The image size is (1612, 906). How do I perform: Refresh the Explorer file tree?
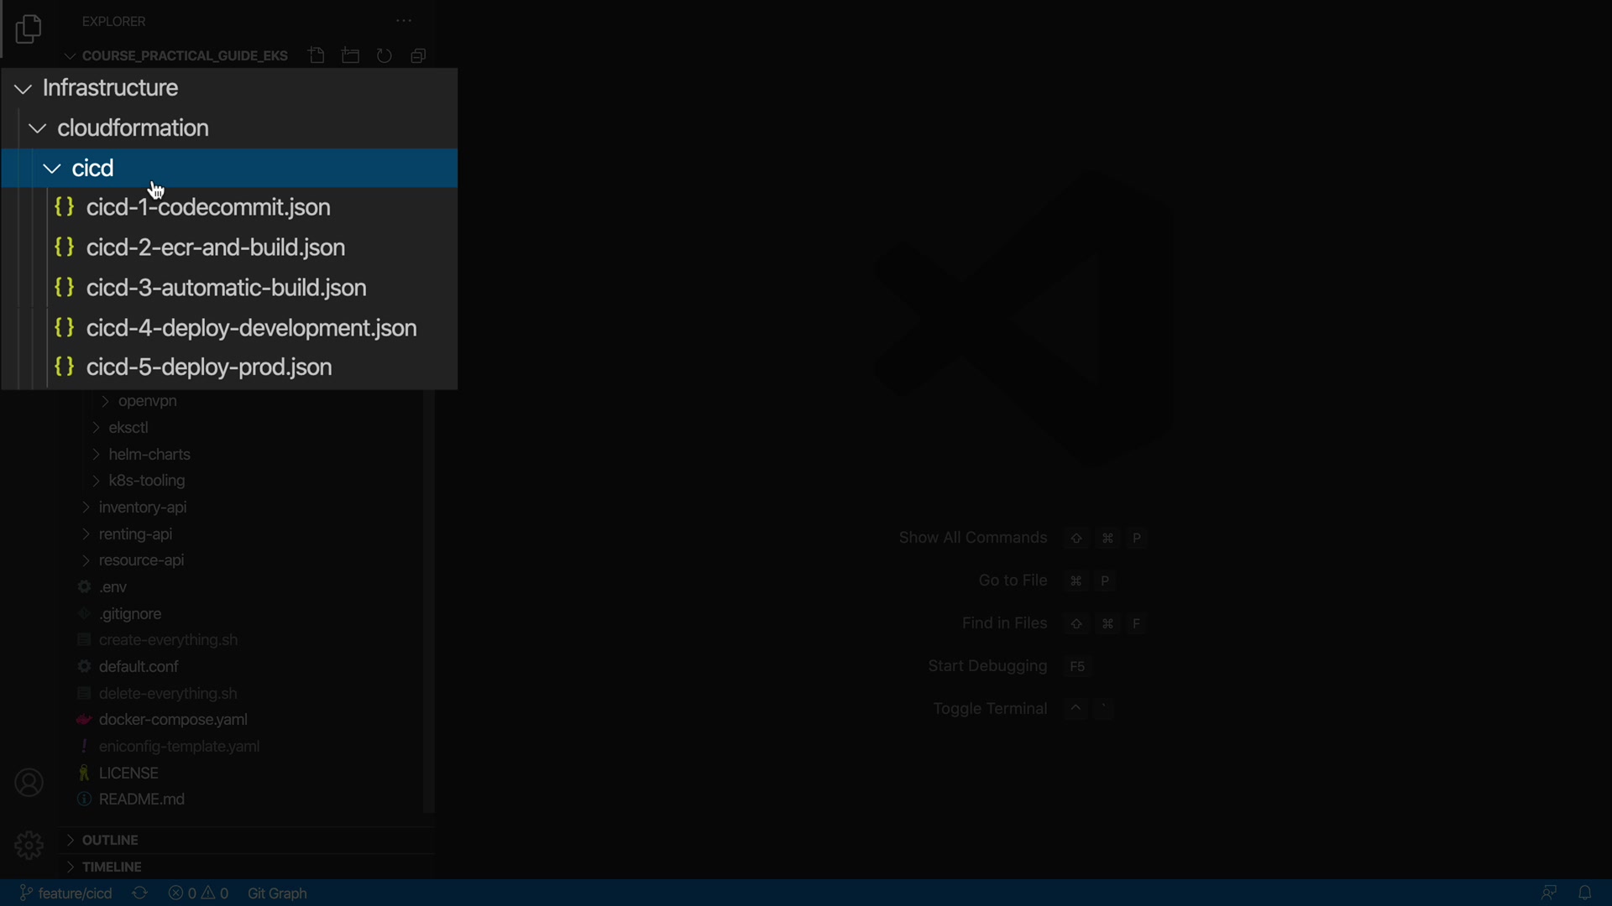[x=385, y=56]
